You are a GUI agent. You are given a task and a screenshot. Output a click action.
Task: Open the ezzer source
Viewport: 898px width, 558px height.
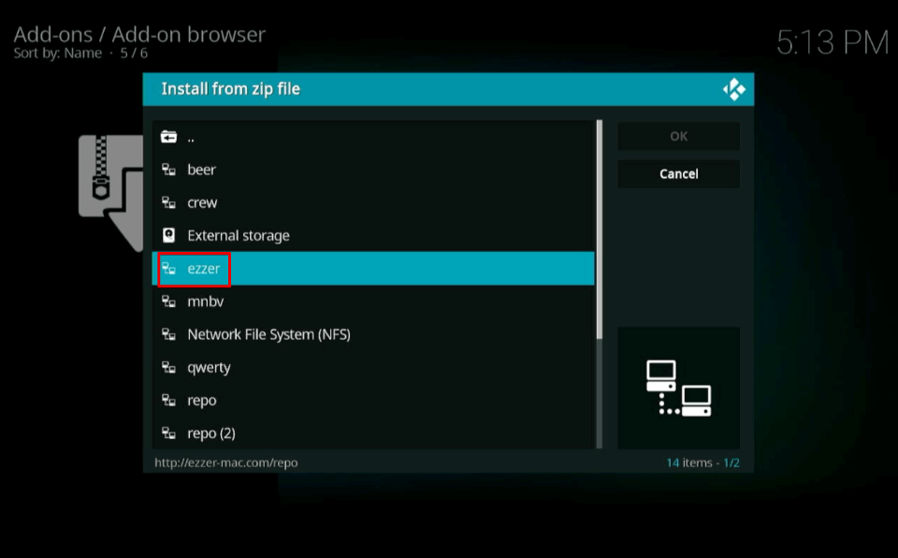pyautogui.click(x=373, y=269)
